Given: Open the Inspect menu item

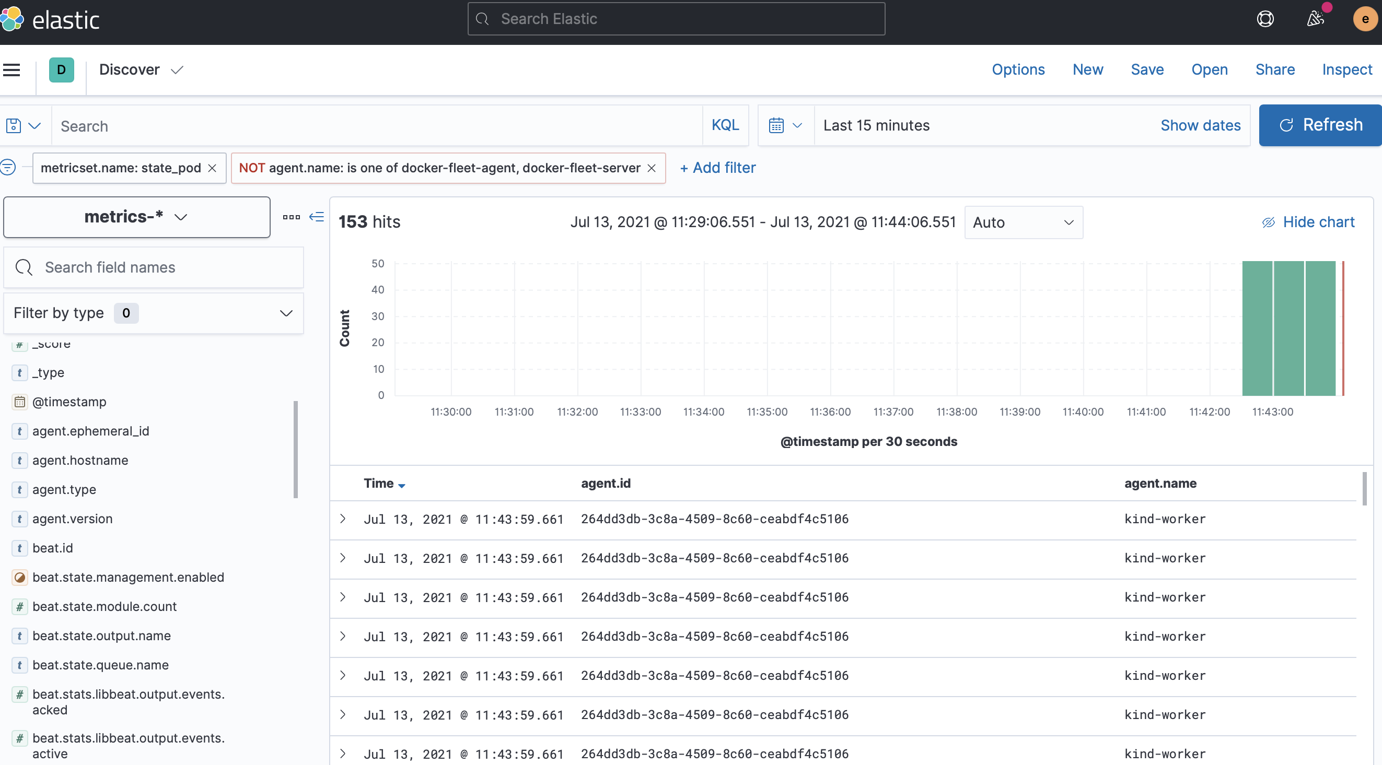Looking at the screenshot, I should (1346, 69).
